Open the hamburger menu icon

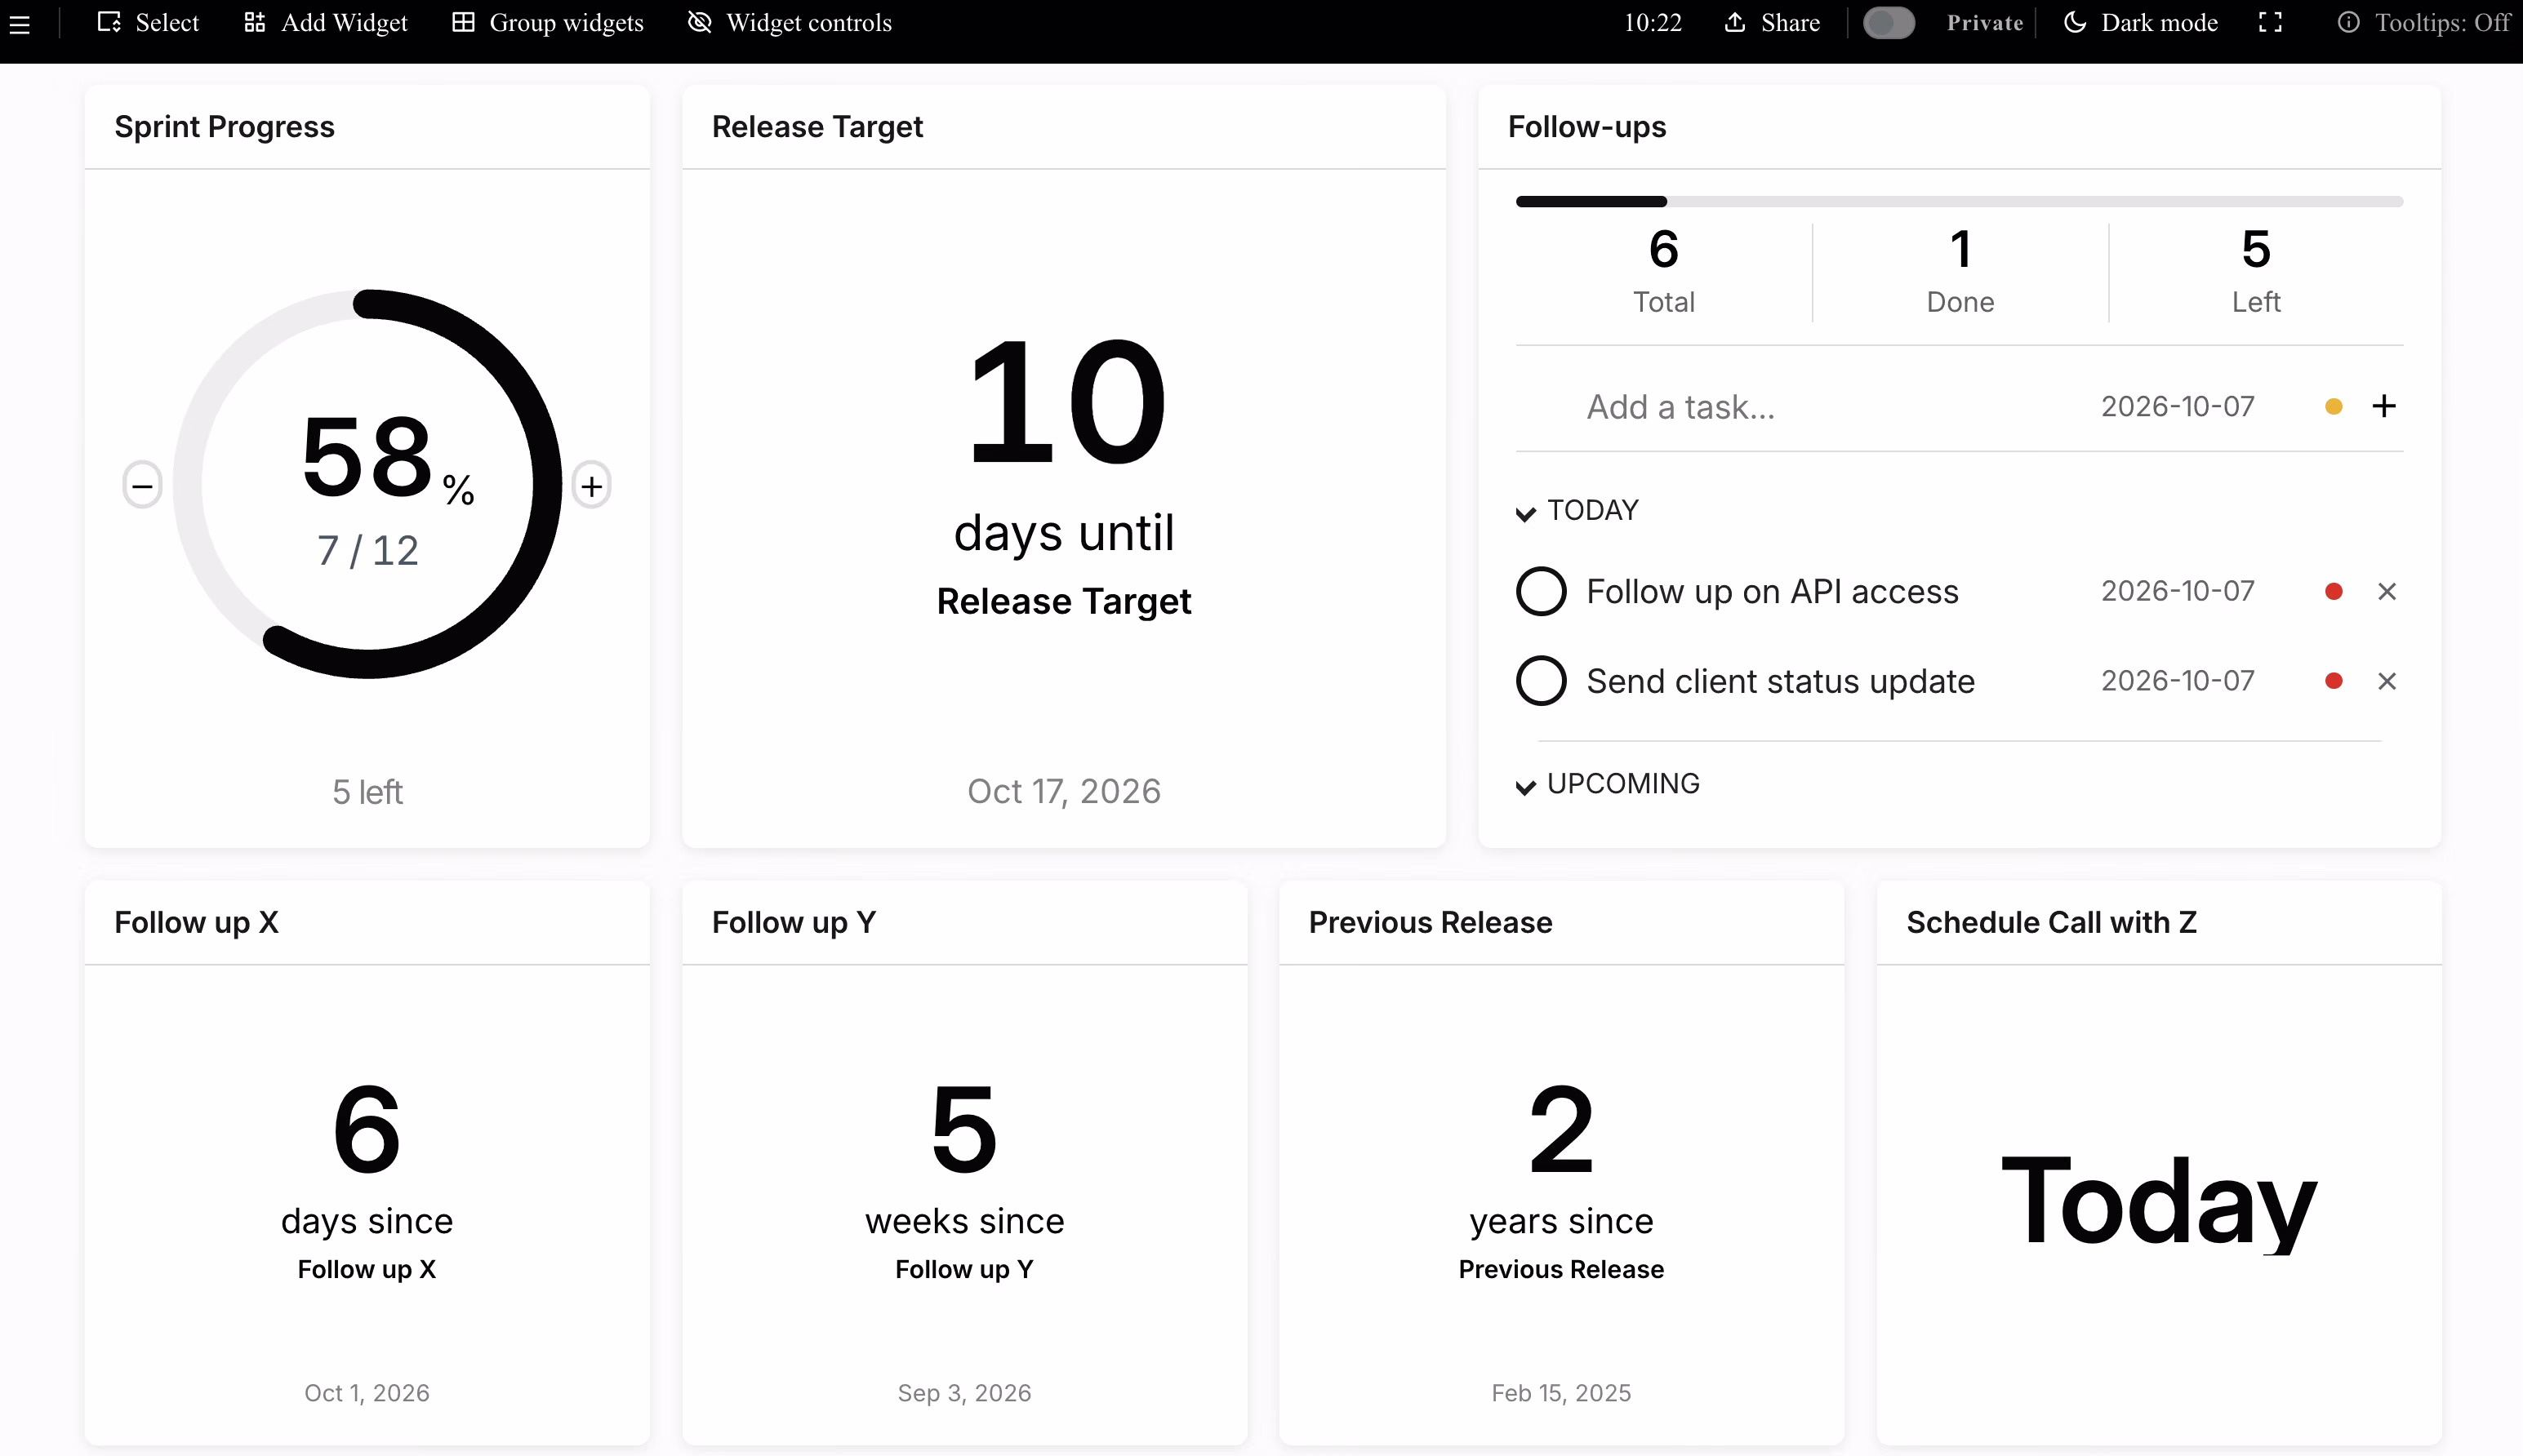tap(19, 24)
